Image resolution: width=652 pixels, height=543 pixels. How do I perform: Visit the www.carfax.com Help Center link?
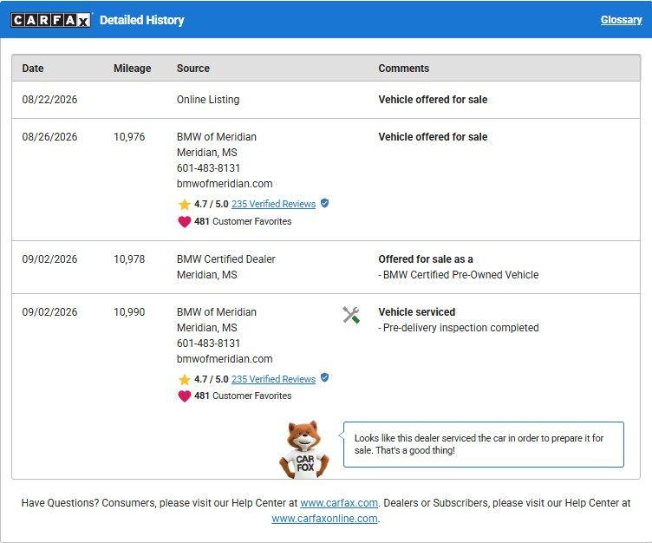(339, 502)
